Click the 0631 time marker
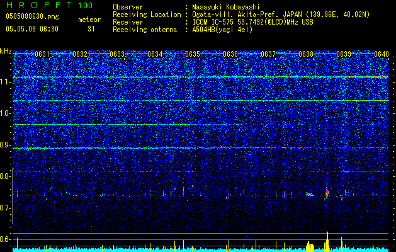 42,54
